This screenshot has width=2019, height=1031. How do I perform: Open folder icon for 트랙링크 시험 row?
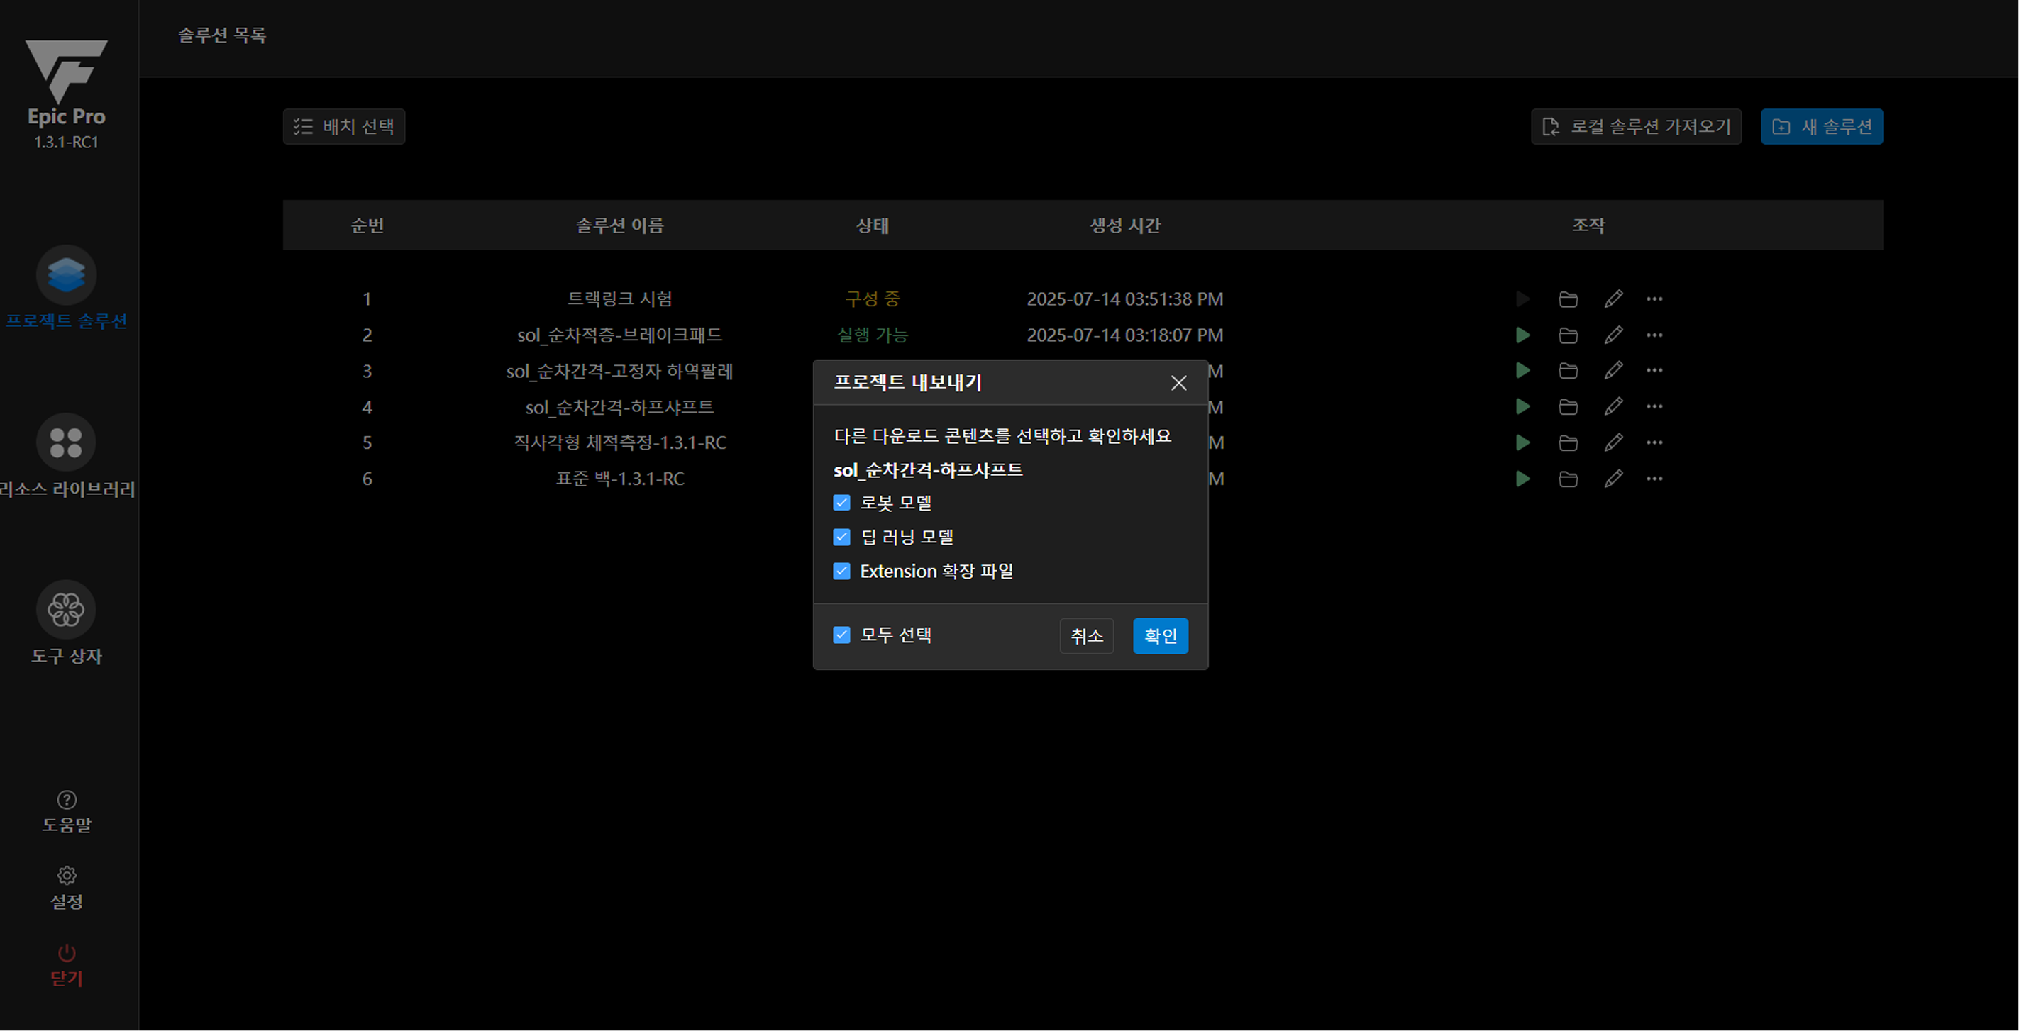[x=1568, y=299]
